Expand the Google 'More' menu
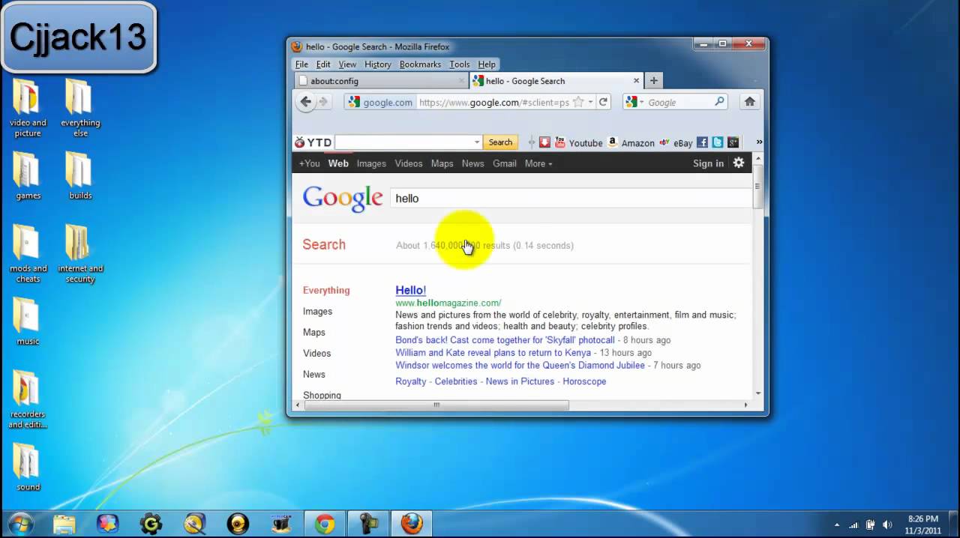 (x=538, y=163)
